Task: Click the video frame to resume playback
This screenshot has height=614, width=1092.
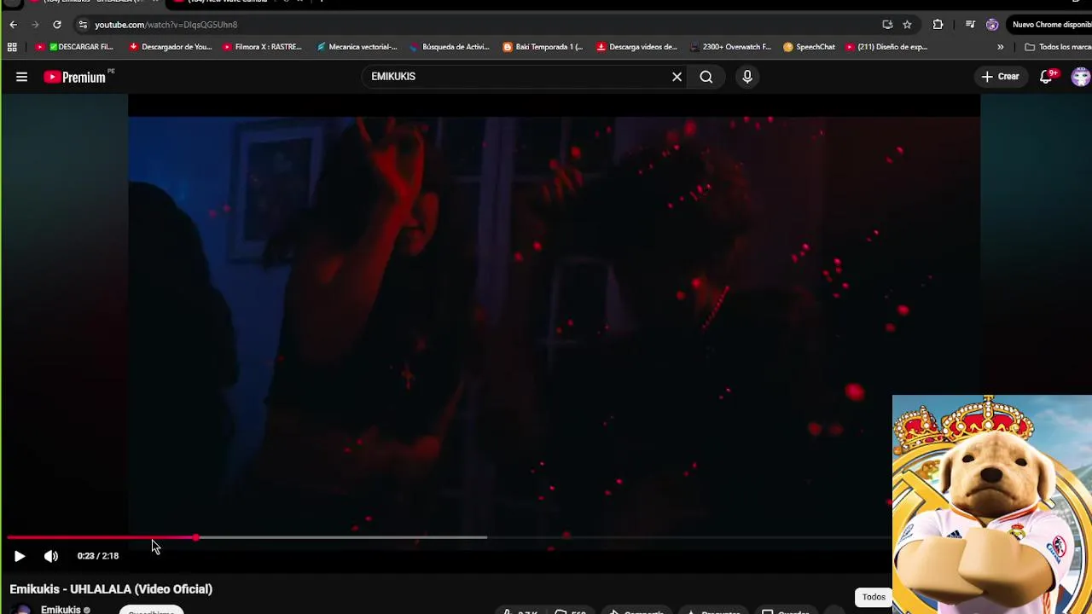Action: click(x=554, y=316)
